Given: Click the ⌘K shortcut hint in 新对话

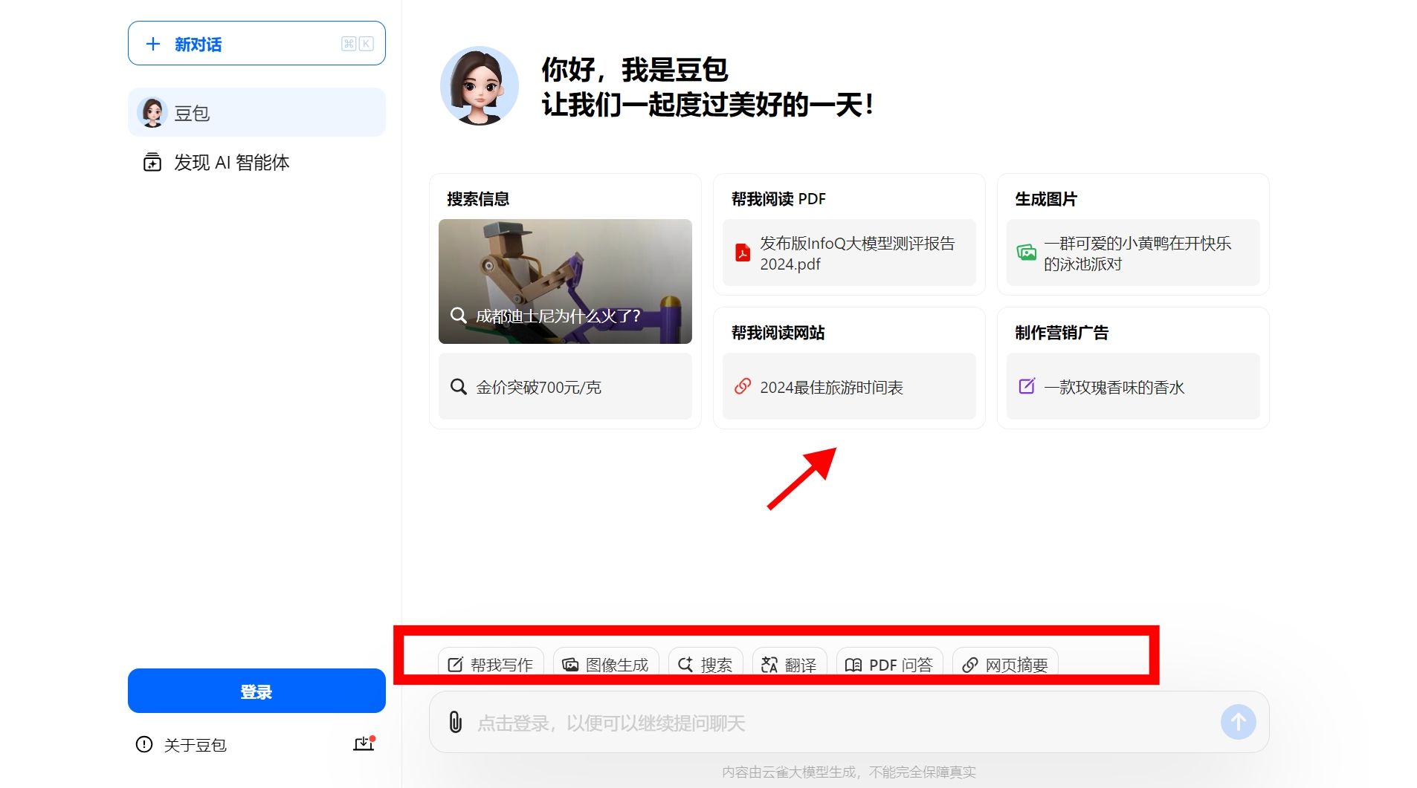Looking at the screenshot, I should click(x=358, y=44).
